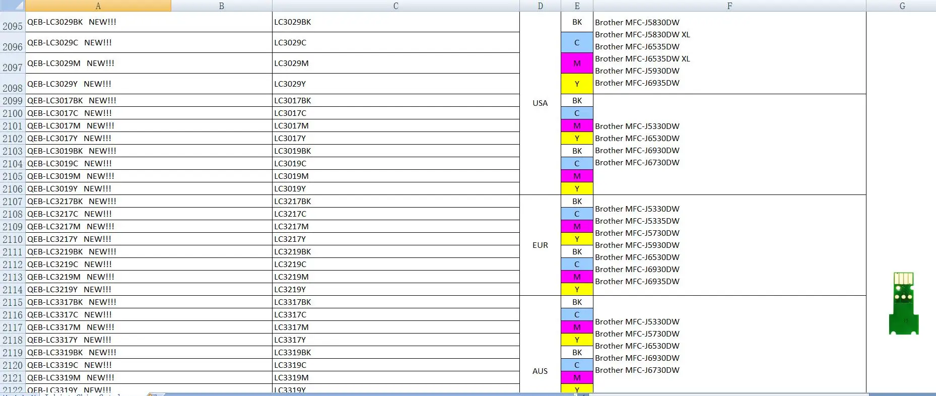Select column G header
Image resolution: width=936 pixels, height=396 pixels.
coord(902,6)
